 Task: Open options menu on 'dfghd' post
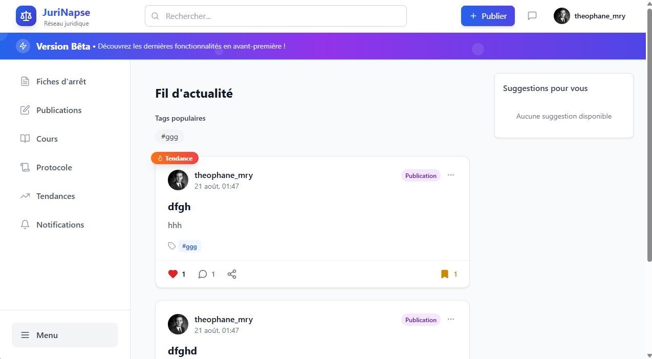[451, 319]
